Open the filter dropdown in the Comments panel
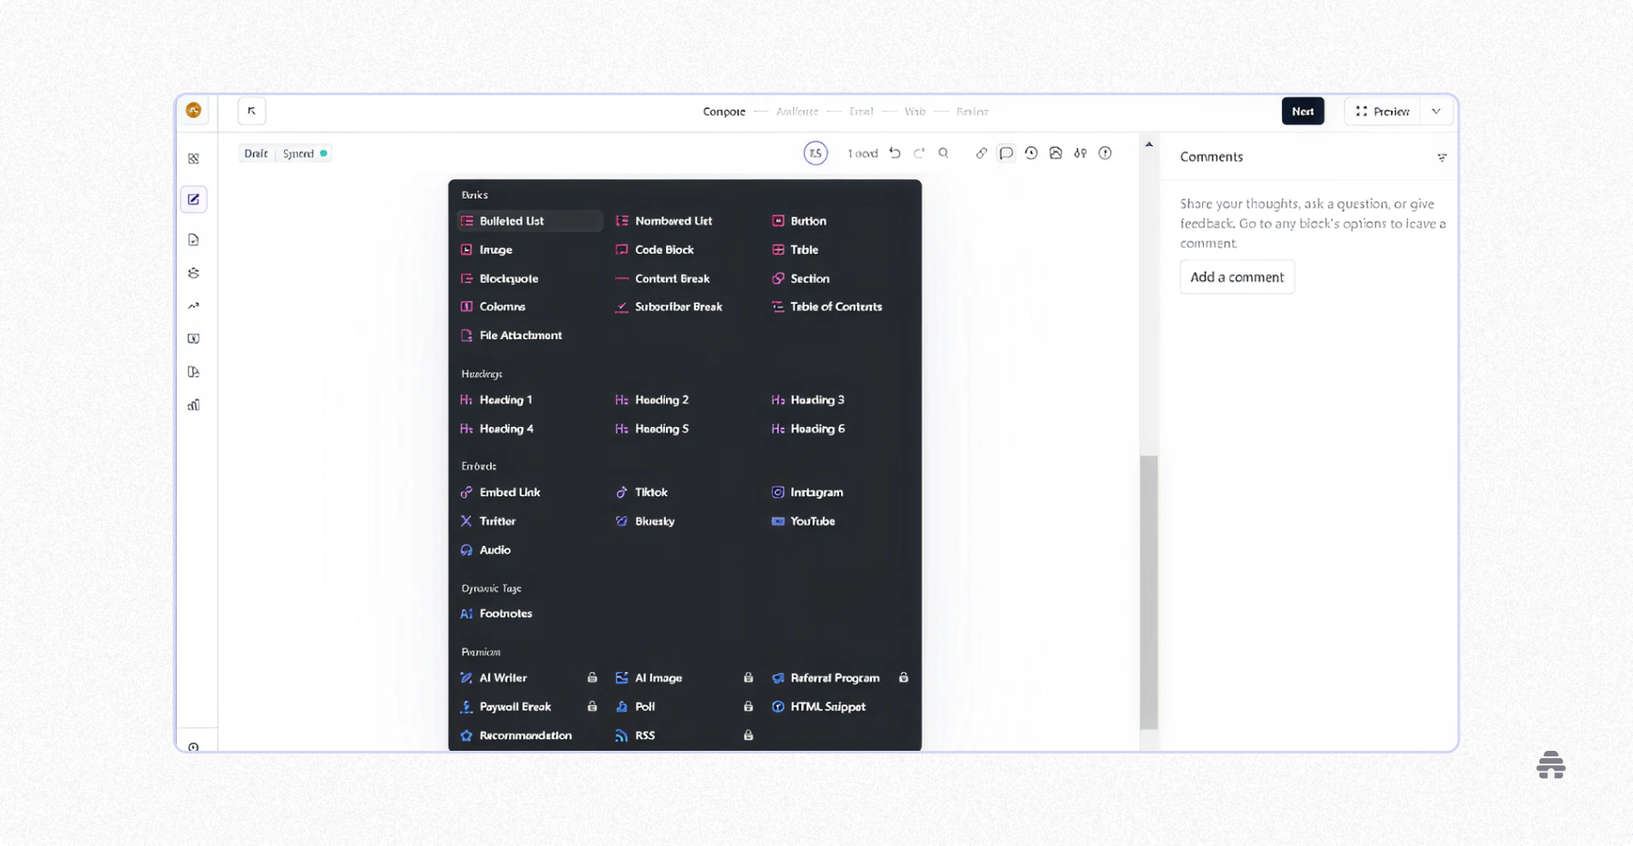 [1442, 157]
